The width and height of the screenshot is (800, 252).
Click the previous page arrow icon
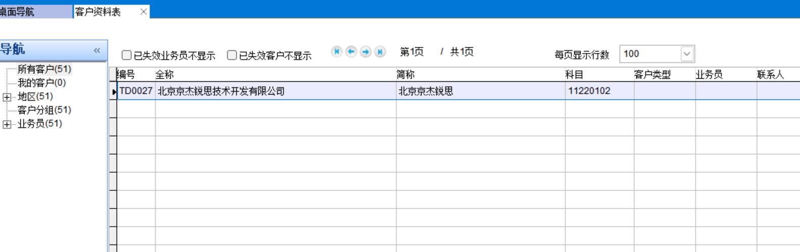351,52
